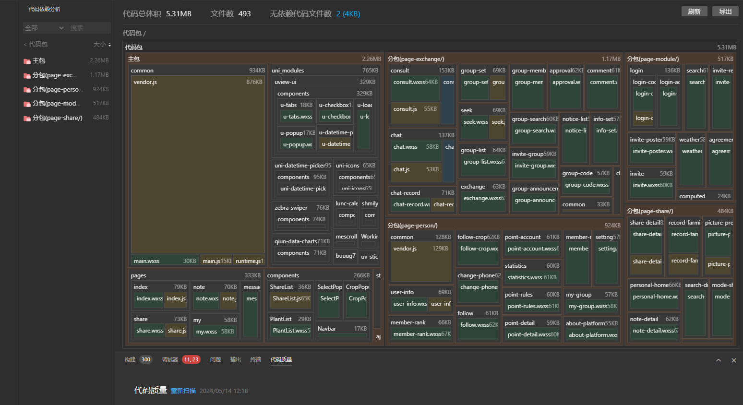The image size is (743, 405).
Task: Switch to the 问题 tab
Action: (x=216, y=359)
